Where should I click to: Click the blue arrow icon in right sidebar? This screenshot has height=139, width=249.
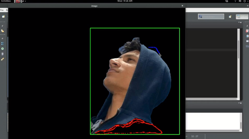pyautogui.click(x=248, y=36)
